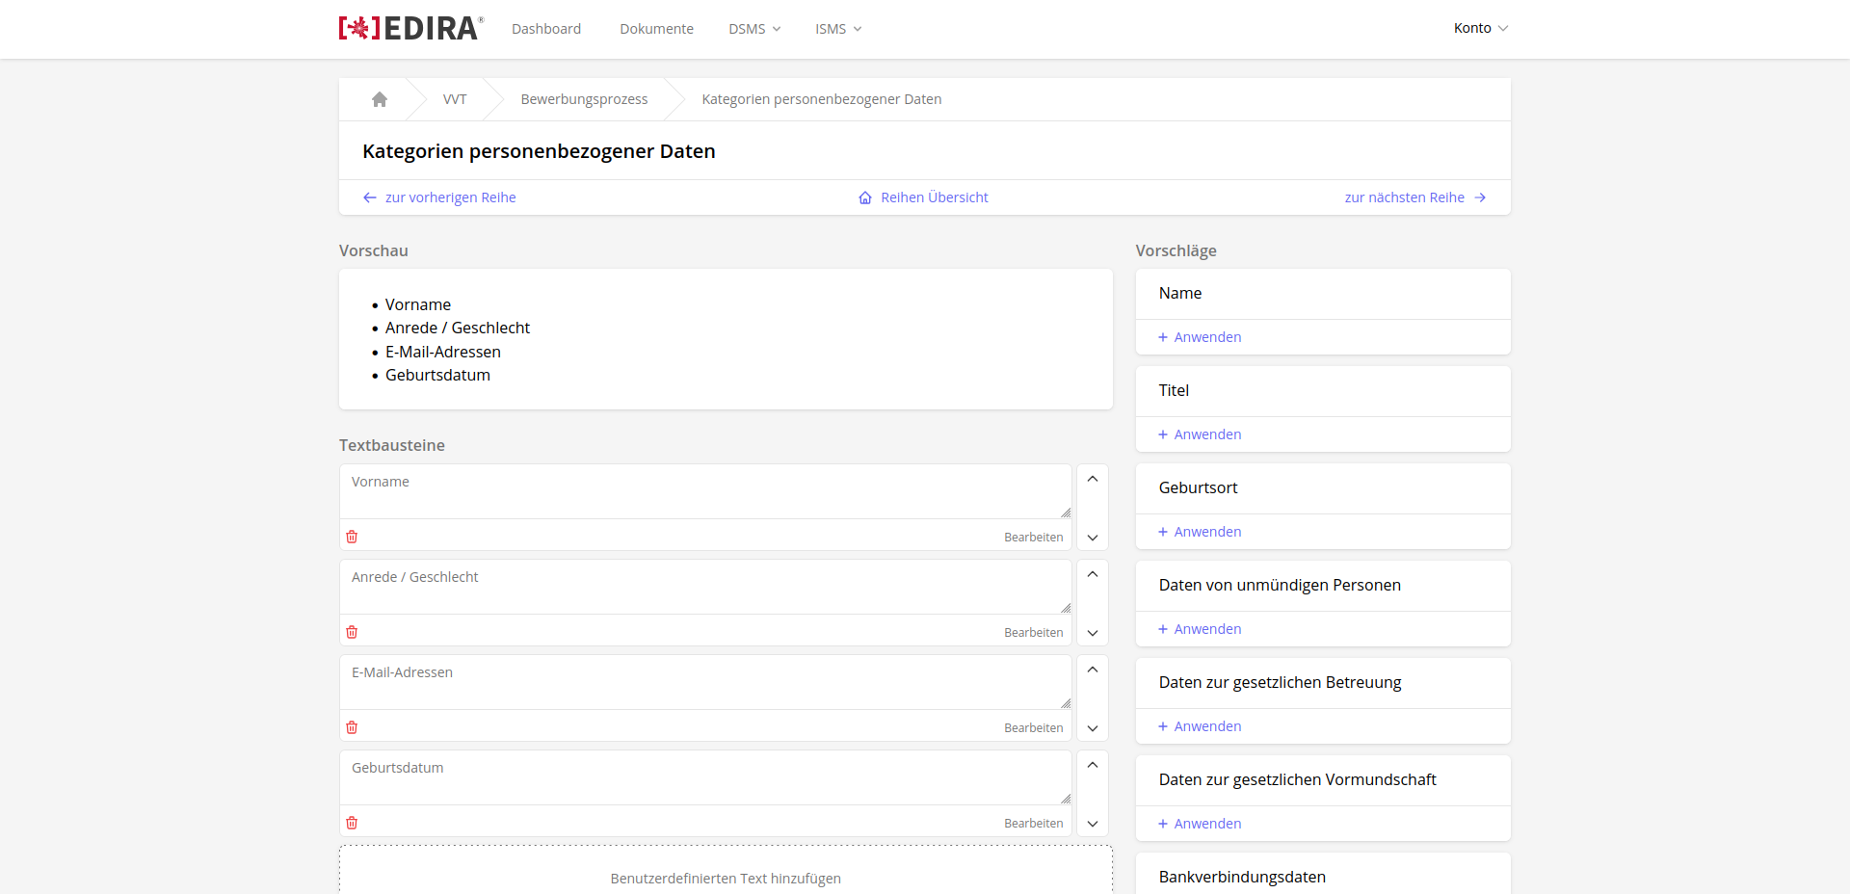Screen dimensions: 1850x894
Task: Move E-Mail-Adressen block up
Action: (1093, 670)
